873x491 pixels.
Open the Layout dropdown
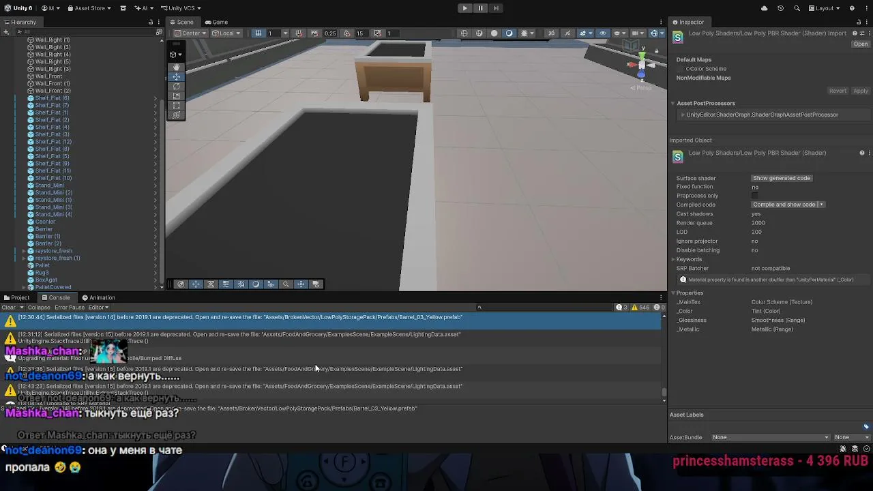tap(825, 8)
